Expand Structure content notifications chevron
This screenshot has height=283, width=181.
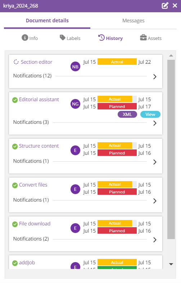(155, 162)
